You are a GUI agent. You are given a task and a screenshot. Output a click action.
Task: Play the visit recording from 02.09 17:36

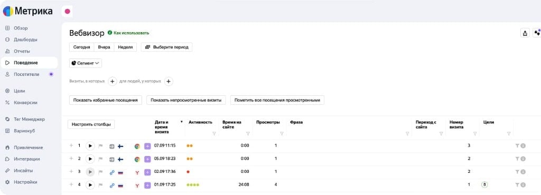tap(90, 172)
